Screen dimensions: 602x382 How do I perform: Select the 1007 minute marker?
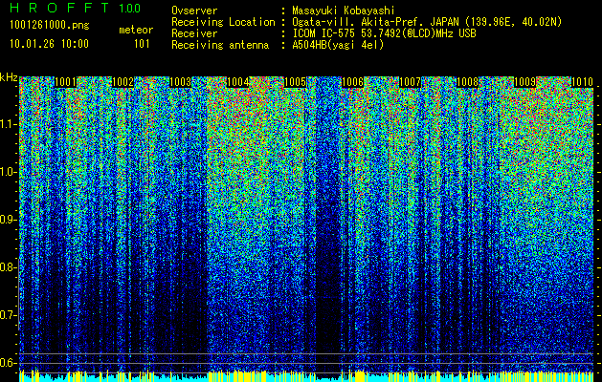[x=410, y=82]
